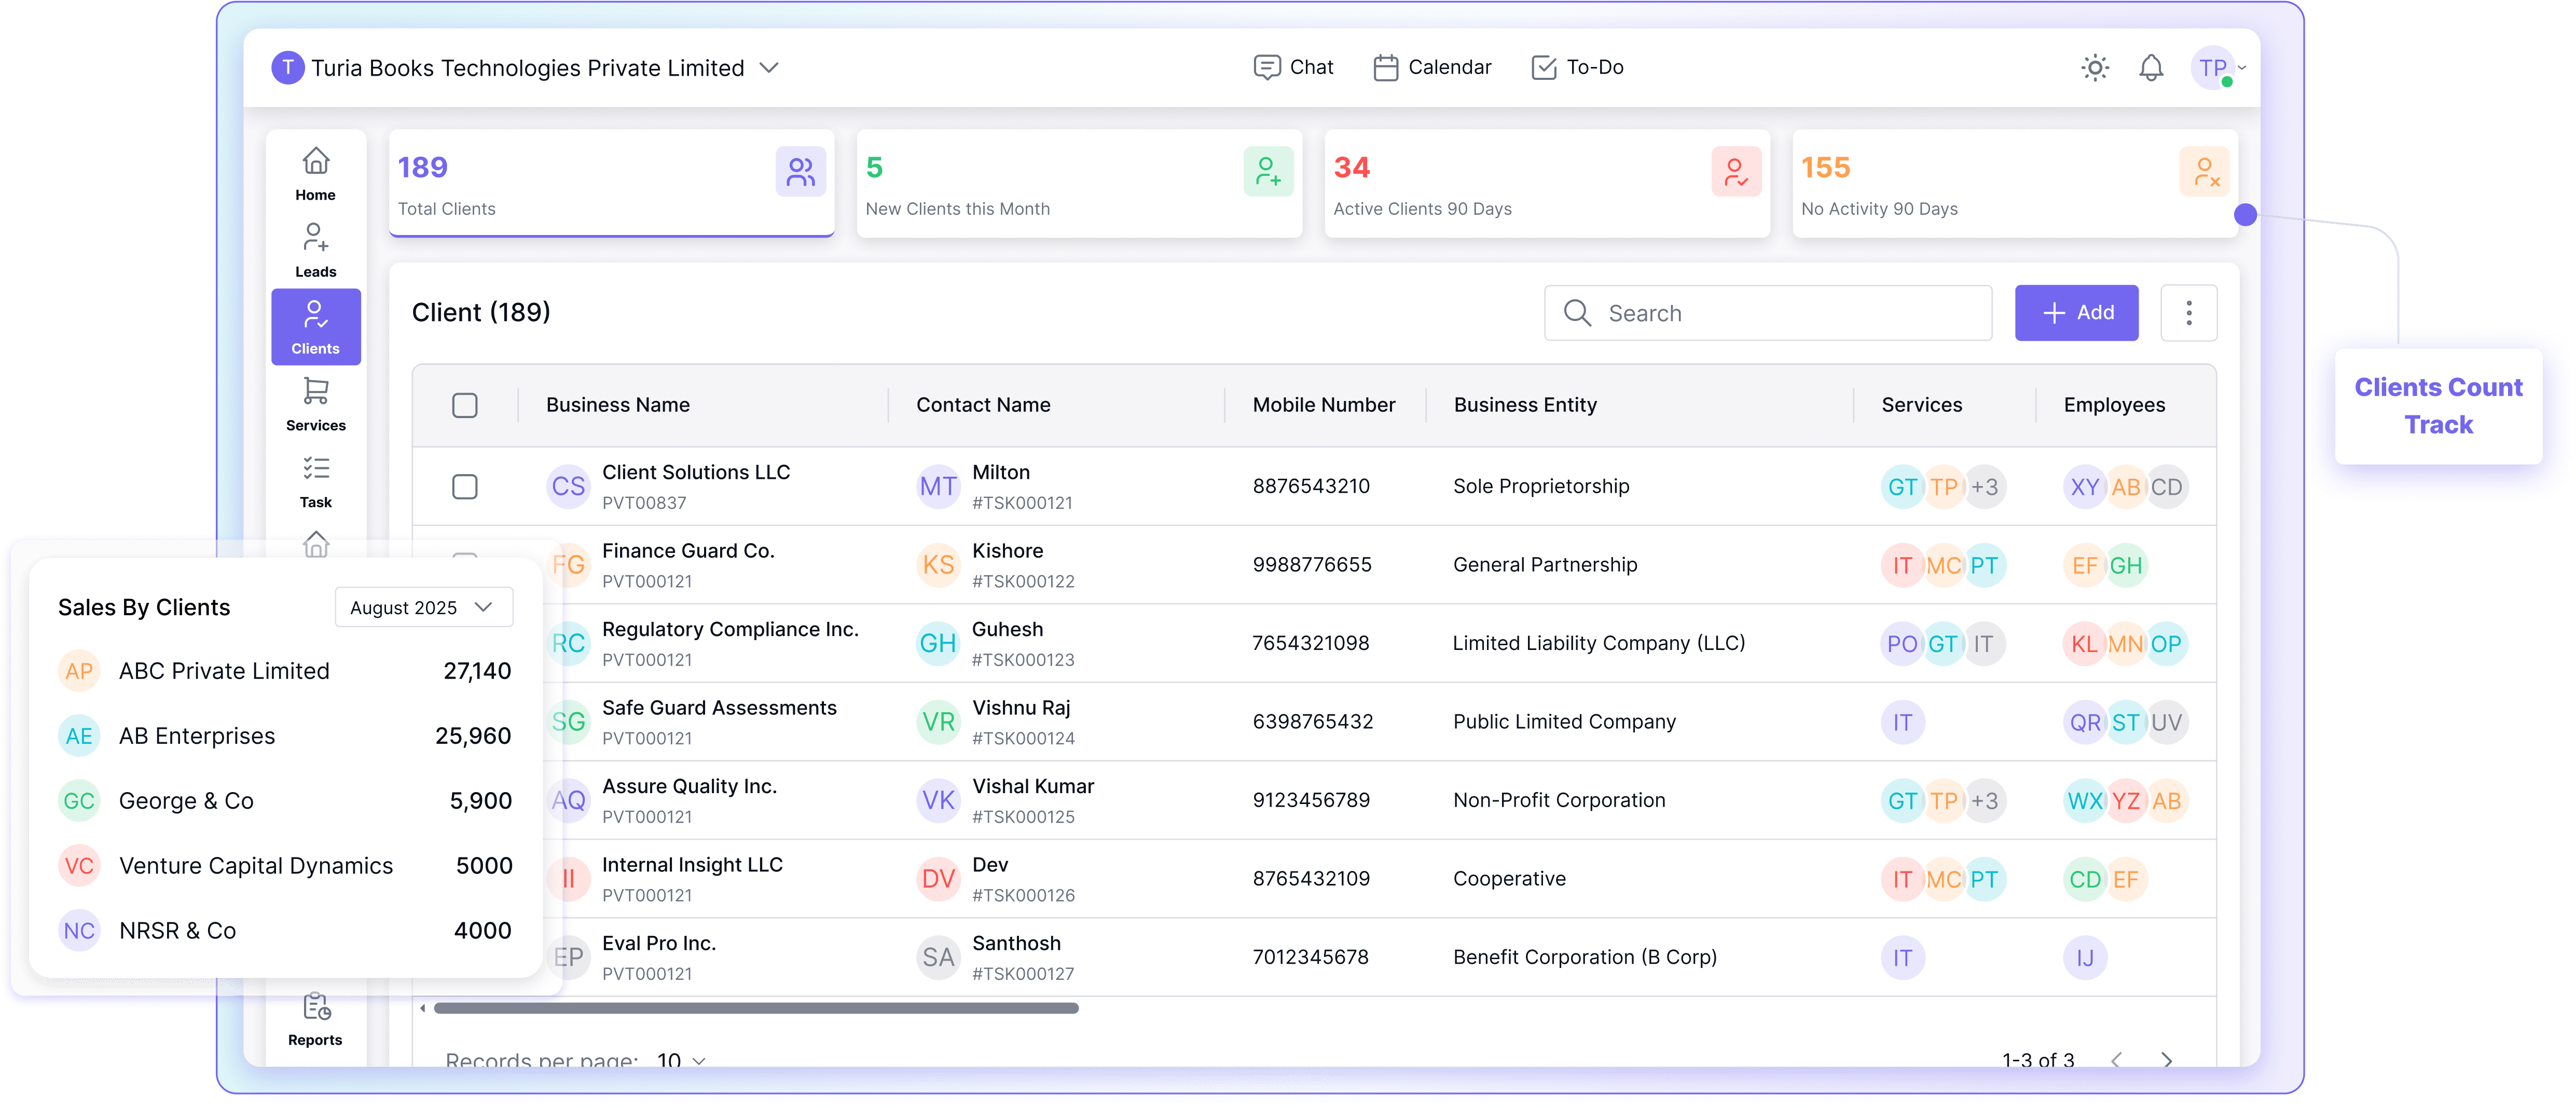The image size is (2576, 1108).
Task: Open the To-Do list
Action: tap(1577, 67)
